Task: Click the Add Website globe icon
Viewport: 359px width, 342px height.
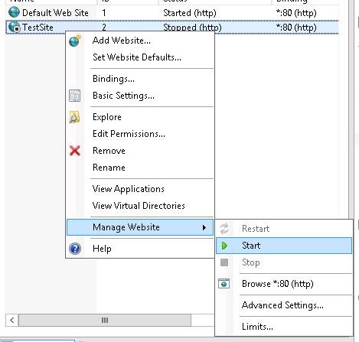Action: click(x=75, y=41)
